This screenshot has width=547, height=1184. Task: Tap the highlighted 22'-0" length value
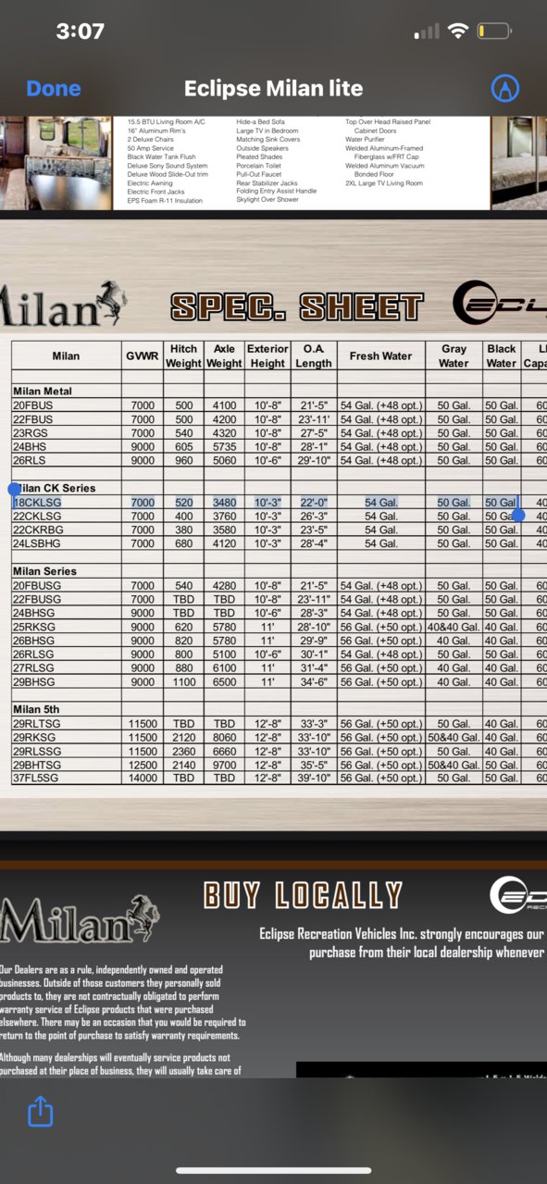[x=314, y=503]
